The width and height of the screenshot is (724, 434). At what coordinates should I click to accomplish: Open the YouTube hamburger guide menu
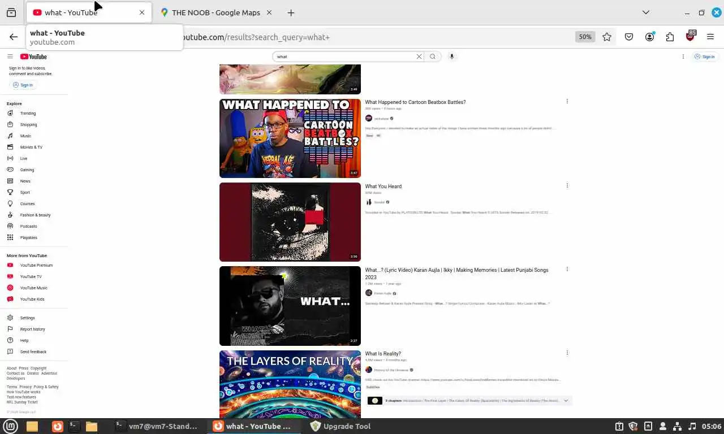click(10, 57)
